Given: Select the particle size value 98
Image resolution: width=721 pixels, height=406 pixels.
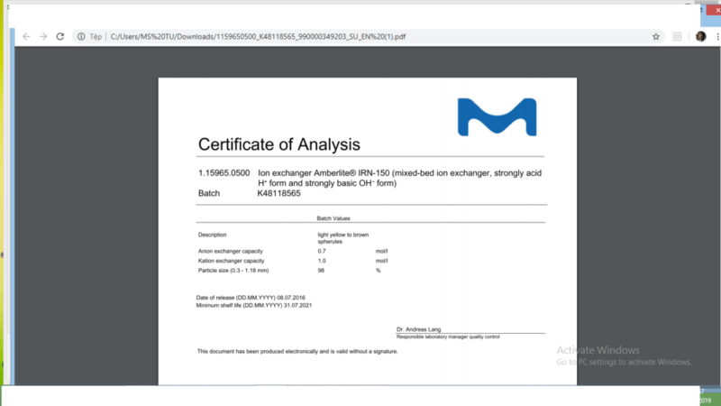Looking at the screenshot, I should pos(321,271).
